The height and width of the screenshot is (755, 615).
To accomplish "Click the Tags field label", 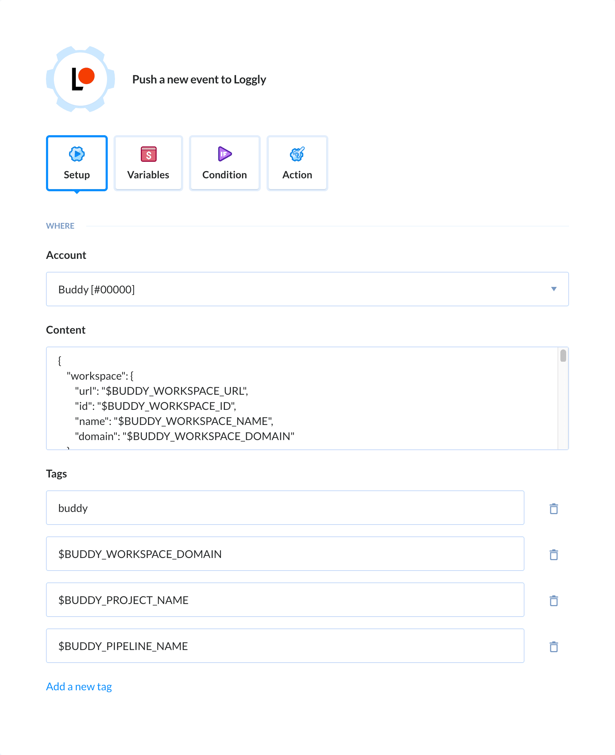I will click(56, 474).
